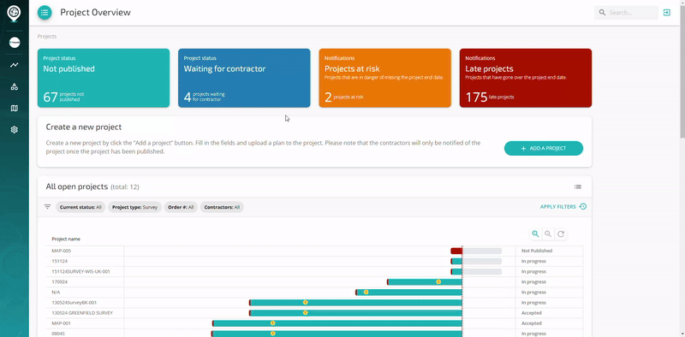This screenshot has width=685, height=337.
Task: Focus the Search input field
Action: (626, 13)
